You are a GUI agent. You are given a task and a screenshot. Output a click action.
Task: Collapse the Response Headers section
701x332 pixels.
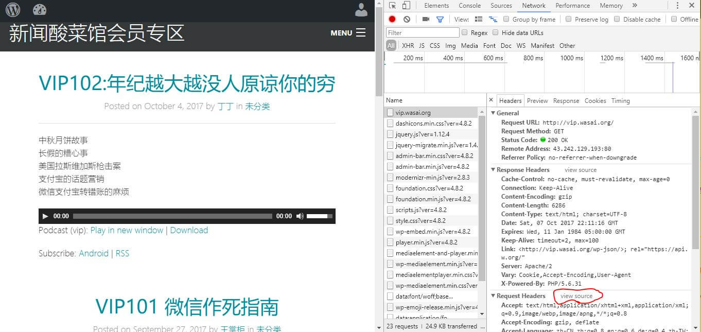coord(493,170)
